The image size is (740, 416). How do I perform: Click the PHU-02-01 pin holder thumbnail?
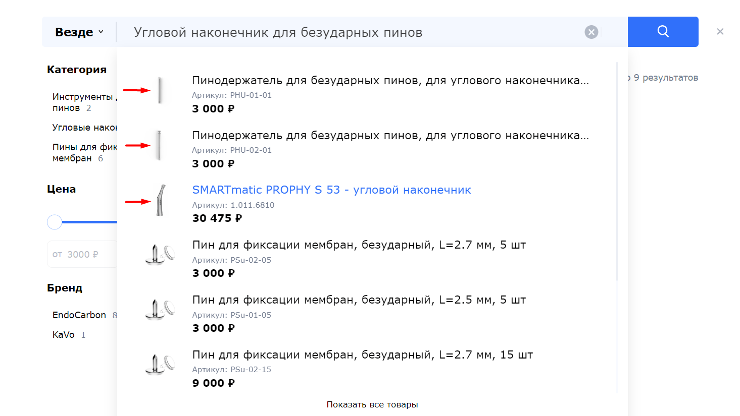(x=159, y=146)
